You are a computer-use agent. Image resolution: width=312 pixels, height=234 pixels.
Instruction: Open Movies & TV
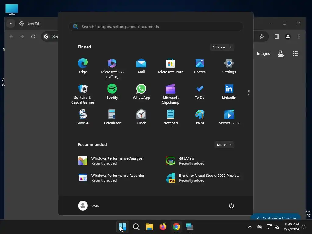(x=229, y=117)
